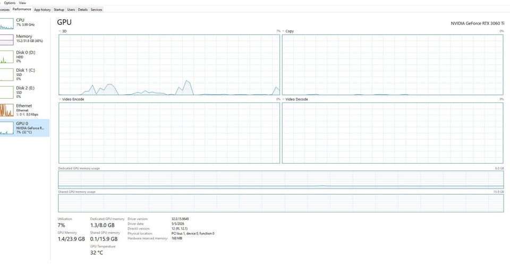Open the Ethernet activity thumbnail graph
Screen dimensions: 510x265
click(x=6, y=110)
